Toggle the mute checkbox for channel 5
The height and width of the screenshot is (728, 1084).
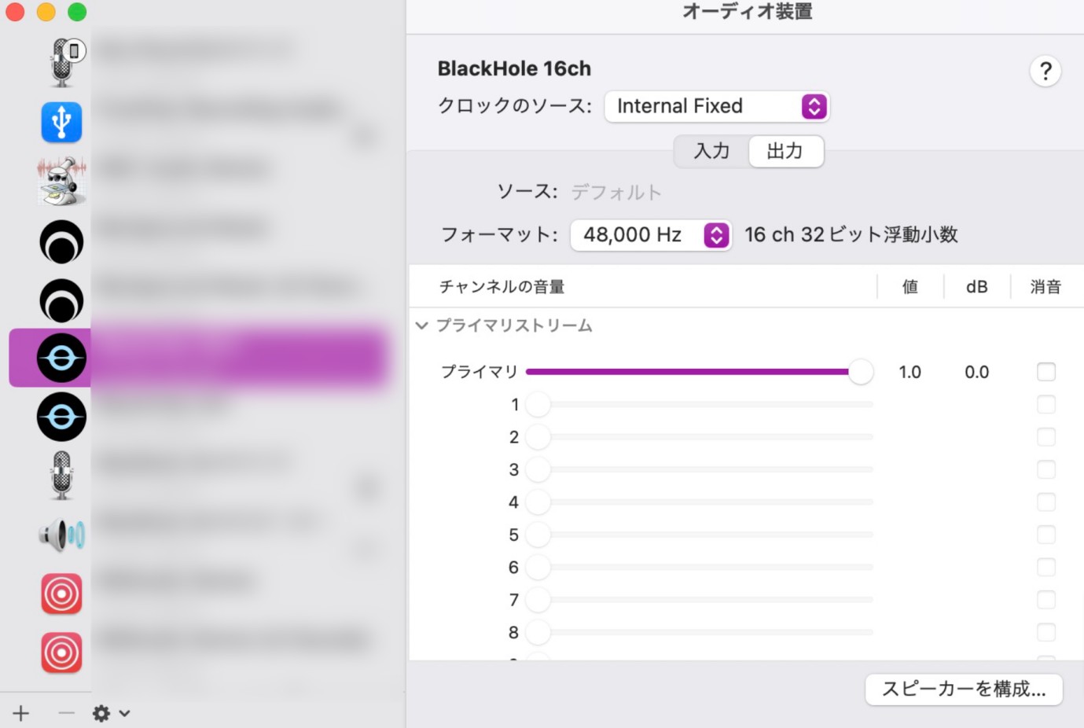(x=1046, y=535)
